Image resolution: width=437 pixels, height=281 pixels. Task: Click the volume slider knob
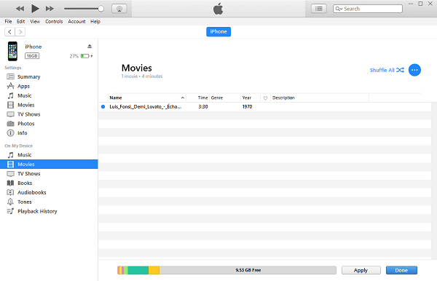click(x=101, y=9)
